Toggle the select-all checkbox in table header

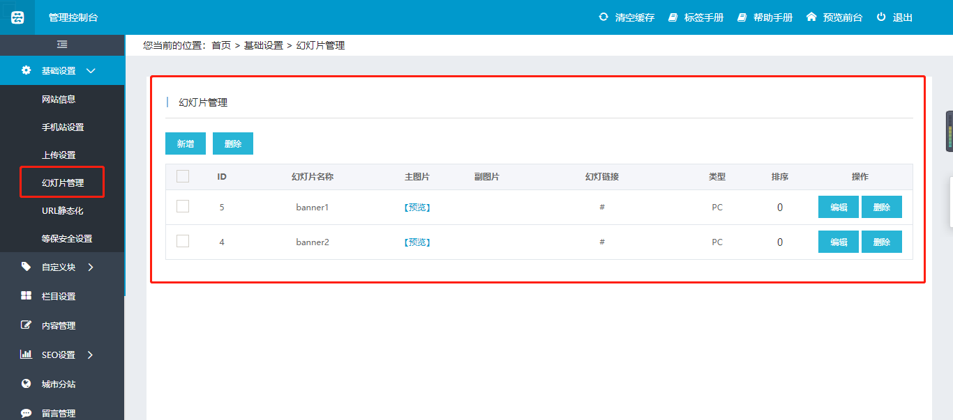click(183, 176)
